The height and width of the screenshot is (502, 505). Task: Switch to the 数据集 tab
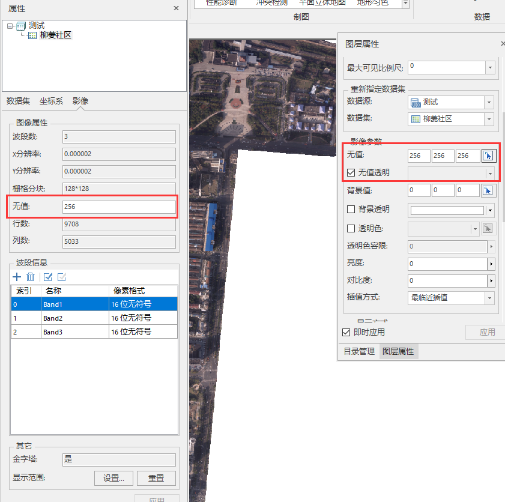point(19,101)
